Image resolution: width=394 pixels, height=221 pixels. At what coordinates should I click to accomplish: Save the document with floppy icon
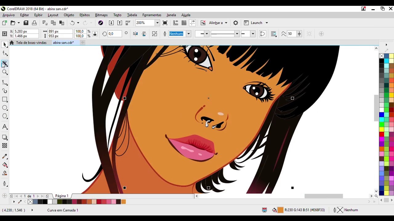pos(26,23)
